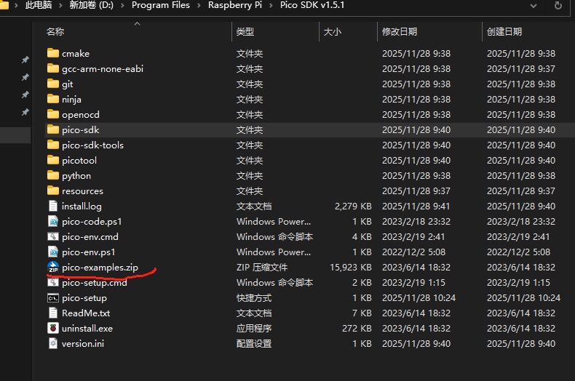The width and height of the screenshot is (575, 381).
Task: Click the python folder icon
Action: (53, 175)
